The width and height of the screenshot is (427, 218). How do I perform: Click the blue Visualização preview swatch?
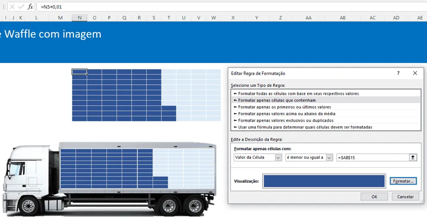[x=324, y=181]
